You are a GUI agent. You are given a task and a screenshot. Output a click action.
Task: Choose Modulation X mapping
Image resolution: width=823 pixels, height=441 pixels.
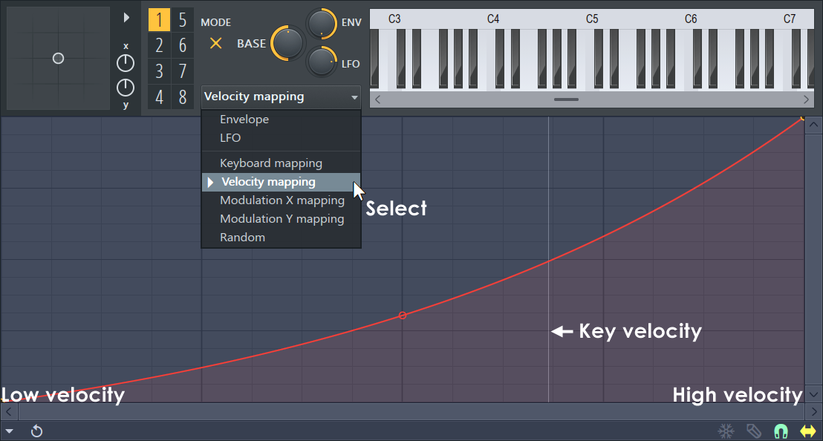point(281,200)
